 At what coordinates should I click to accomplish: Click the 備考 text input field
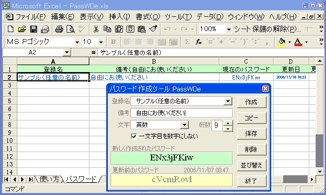point(181,113)
